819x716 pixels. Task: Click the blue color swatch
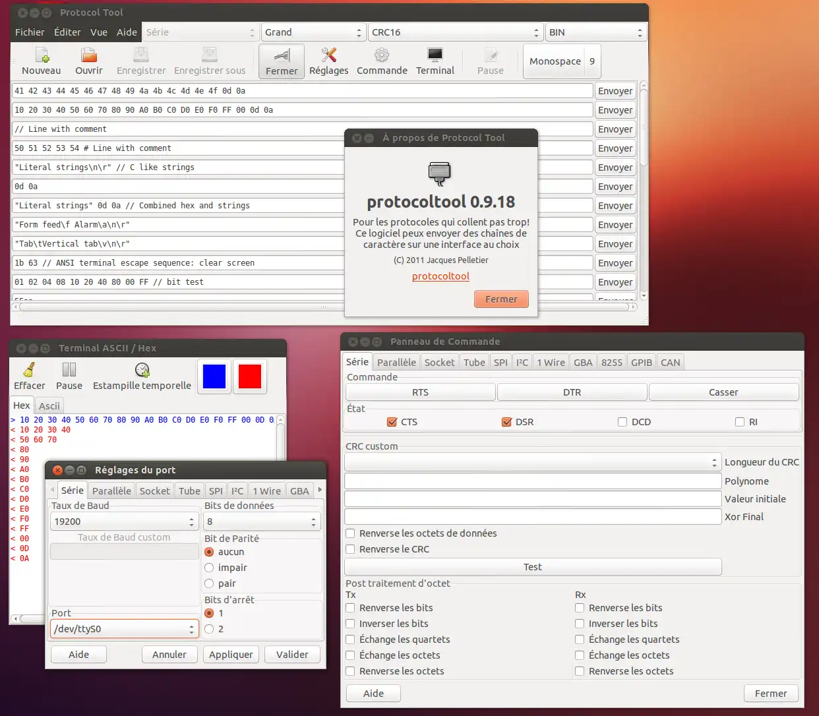point(214,376)
